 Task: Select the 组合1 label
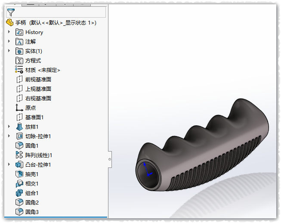tap(32, 193)
